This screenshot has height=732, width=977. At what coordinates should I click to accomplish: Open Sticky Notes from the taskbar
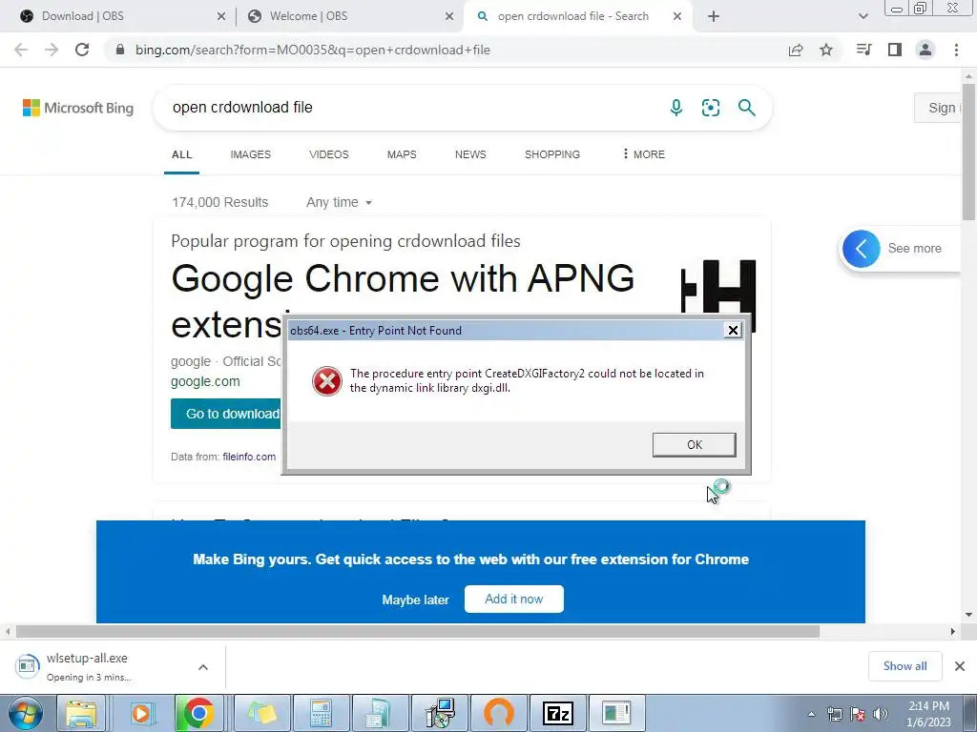coord(261,713)
